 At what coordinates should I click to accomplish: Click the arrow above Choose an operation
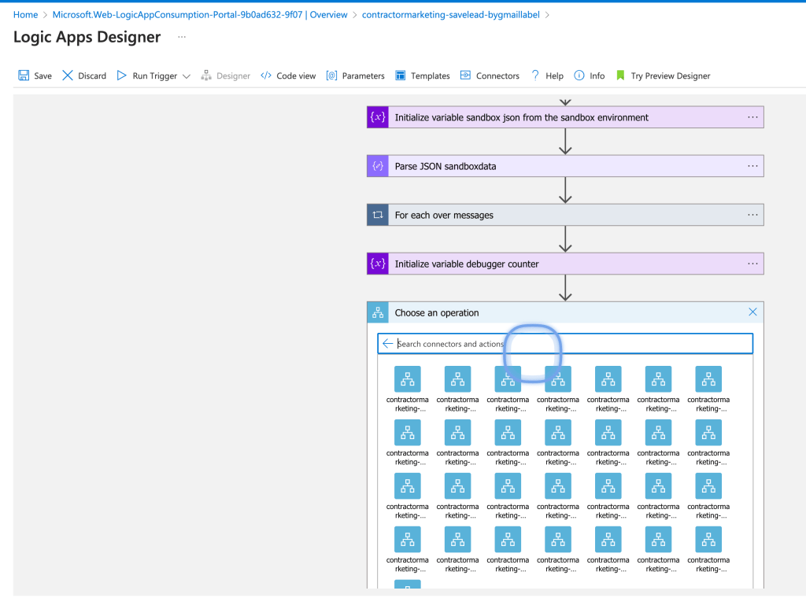[x=565, y=288]
